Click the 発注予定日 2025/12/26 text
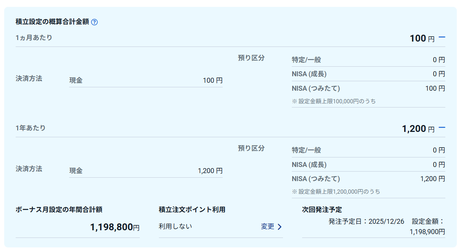The width and height of the screenshot is (461, 252). (366, 222)
